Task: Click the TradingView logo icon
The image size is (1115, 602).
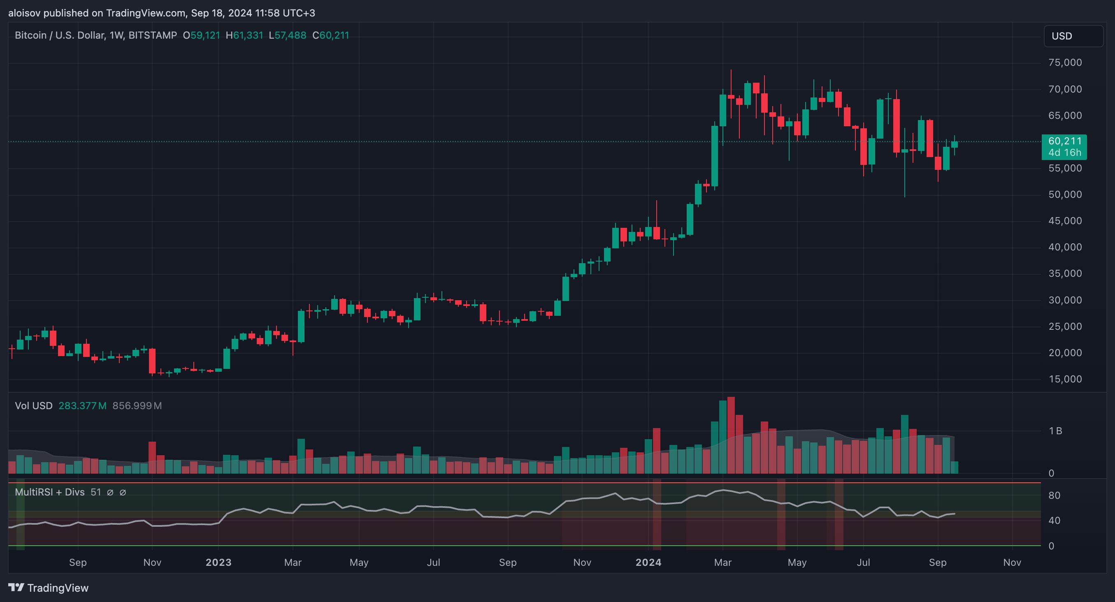Action: (16, 587)
